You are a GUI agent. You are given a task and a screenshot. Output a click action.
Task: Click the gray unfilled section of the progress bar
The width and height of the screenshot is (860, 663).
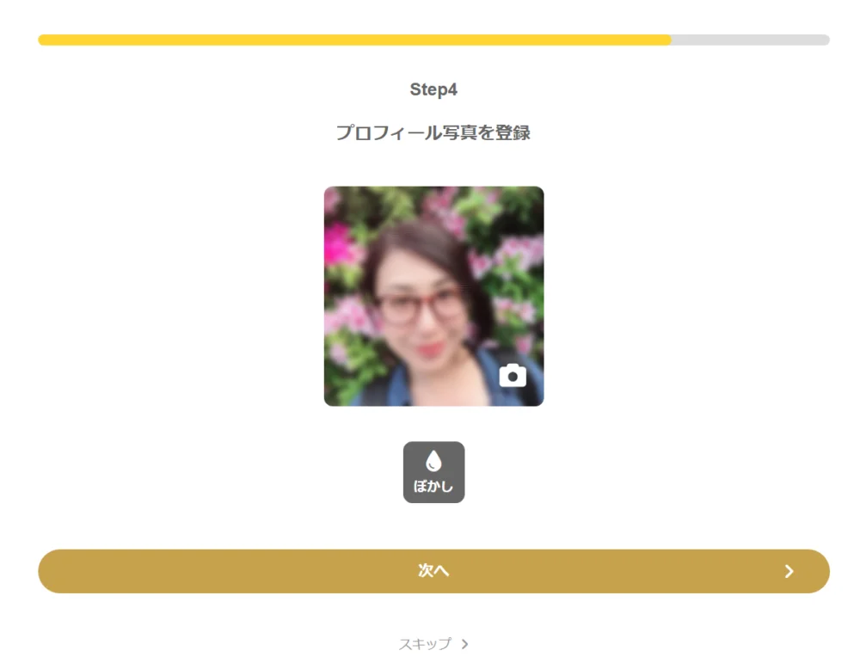[x=750, y=40]
